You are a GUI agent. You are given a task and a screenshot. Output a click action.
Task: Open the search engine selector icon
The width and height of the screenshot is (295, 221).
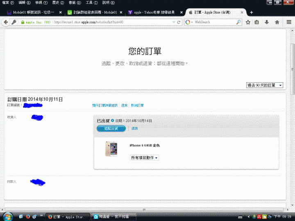coord(189,22)
